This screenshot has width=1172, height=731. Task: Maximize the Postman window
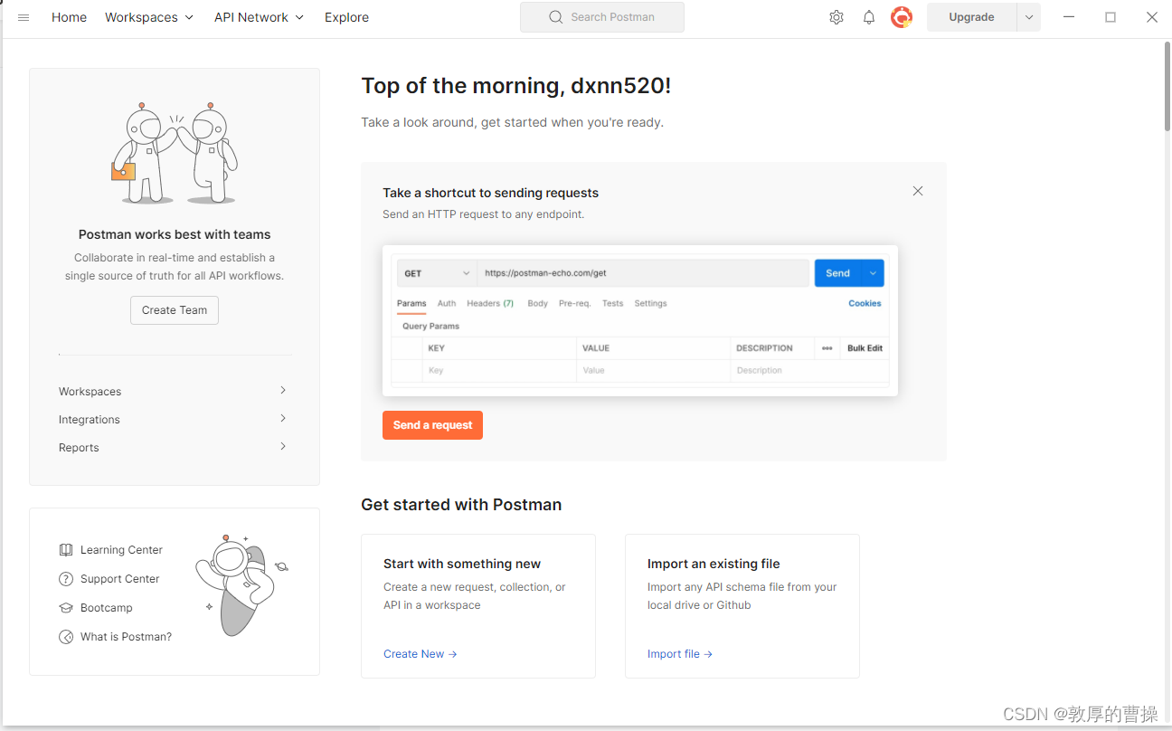coord(1111,17)
